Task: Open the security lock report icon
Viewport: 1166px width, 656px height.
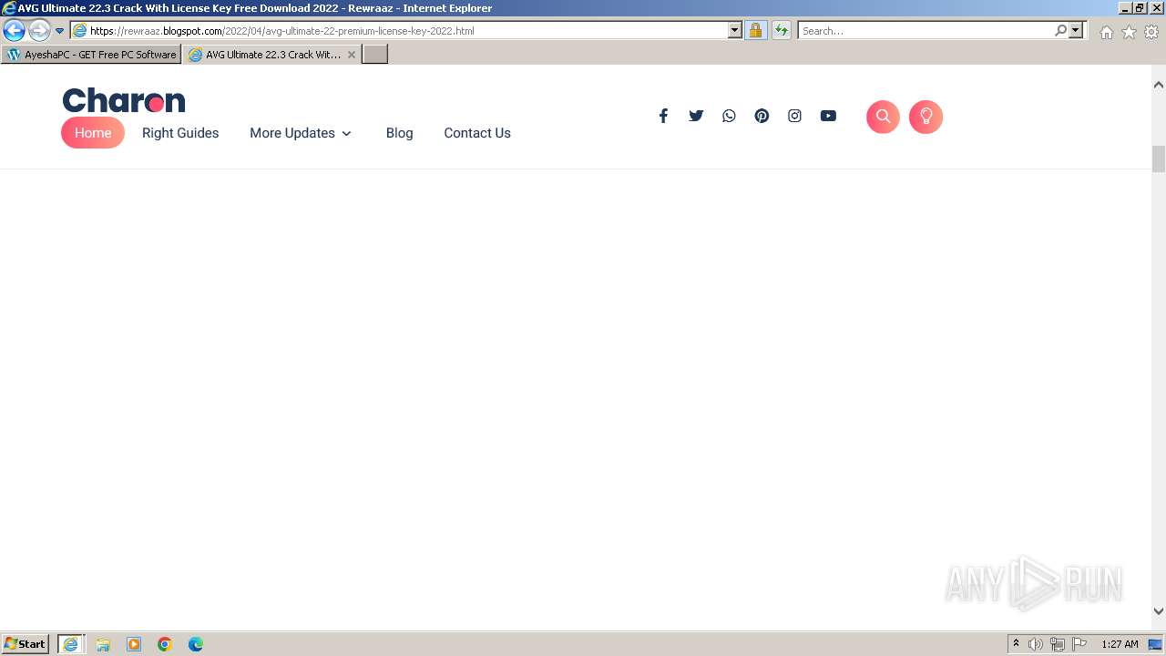Action: (x=755, y=31)
